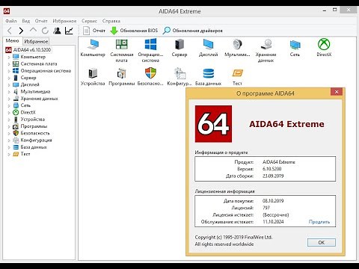Click the AIDA64 64 logo in dialog
This screenshot has width=359, height=269.
click(213, 124)
